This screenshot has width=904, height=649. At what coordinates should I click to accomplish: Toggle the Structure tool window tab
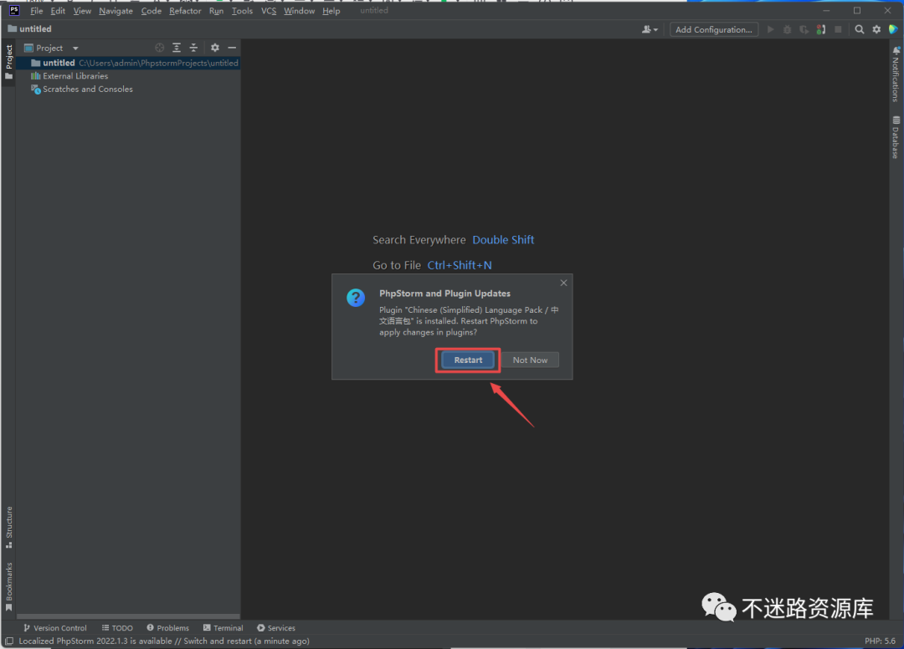coord(8,528)
